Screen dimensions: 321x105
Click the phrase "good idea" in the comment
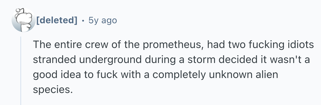point(57,75)
